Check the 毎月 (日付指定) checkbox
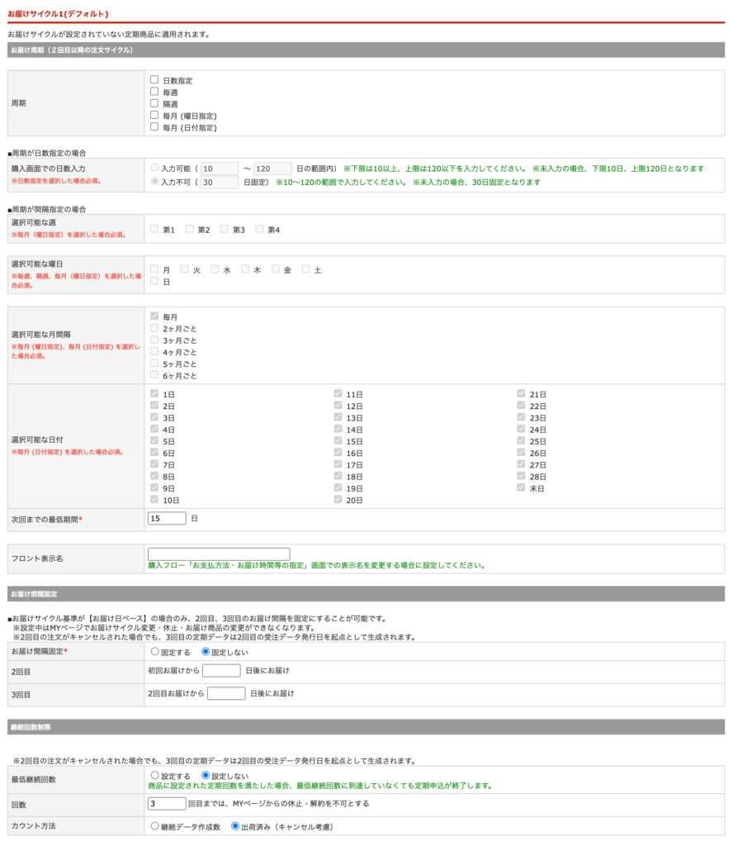 click(154, 127)
